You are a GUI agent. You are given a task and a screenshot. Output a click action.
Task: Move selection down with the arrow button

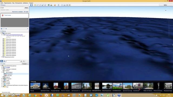[x=24, y=61]
